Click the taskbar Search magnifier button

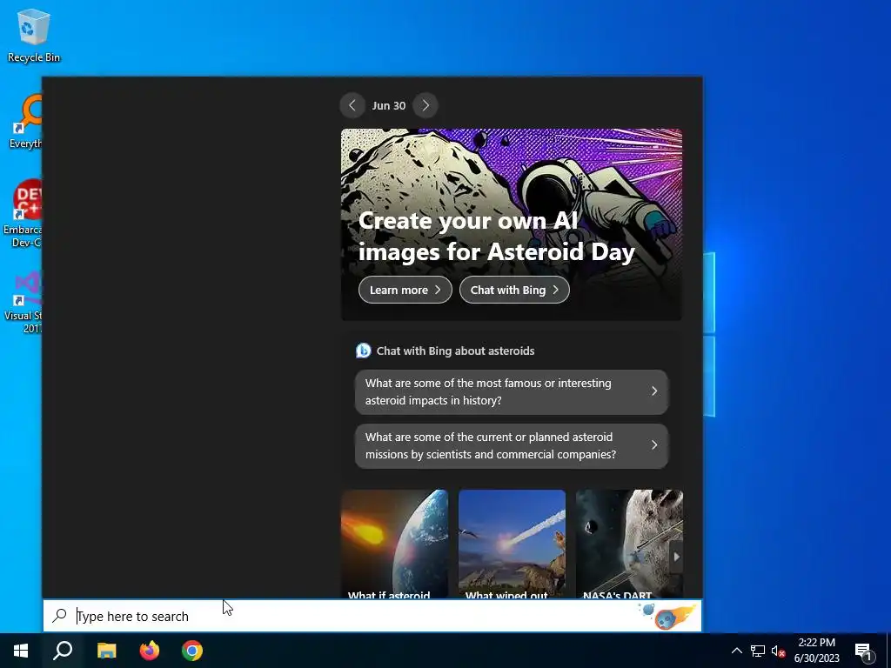(x=63, y=651)
